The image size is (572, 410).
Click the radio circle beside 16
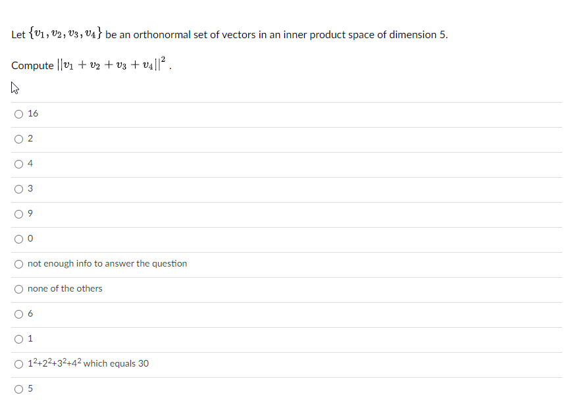point(19,113)
